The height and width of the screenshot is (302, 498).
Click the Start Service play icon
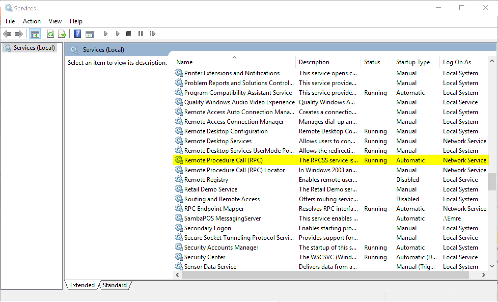[x=106, y=34]
